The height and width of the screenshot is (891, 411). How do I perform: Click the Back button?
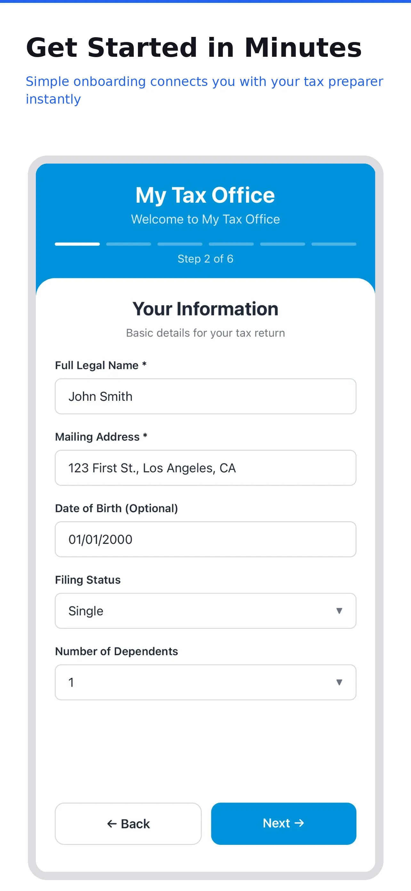128,824
